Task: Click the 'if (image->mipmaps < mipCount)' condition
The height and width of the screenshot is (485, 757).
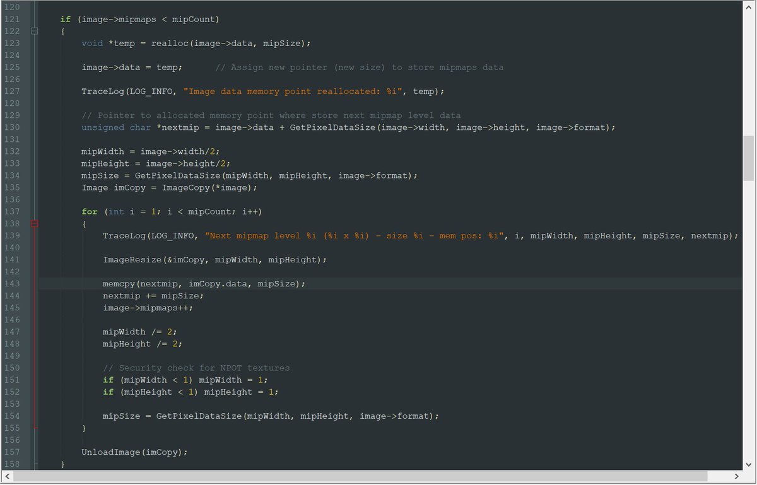Action: click(140, 19)
